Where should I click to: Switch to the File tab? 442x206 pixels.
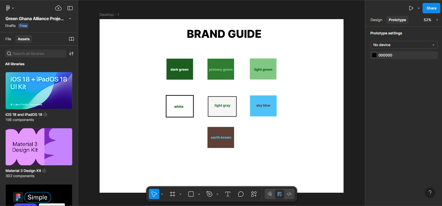tap(8, 39)
